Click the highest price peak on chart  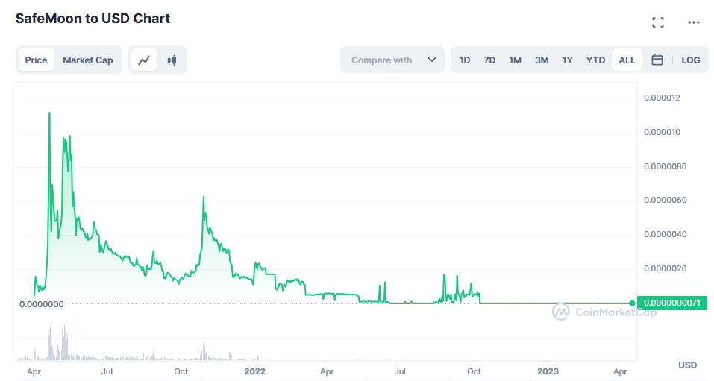tap(50, 113)
